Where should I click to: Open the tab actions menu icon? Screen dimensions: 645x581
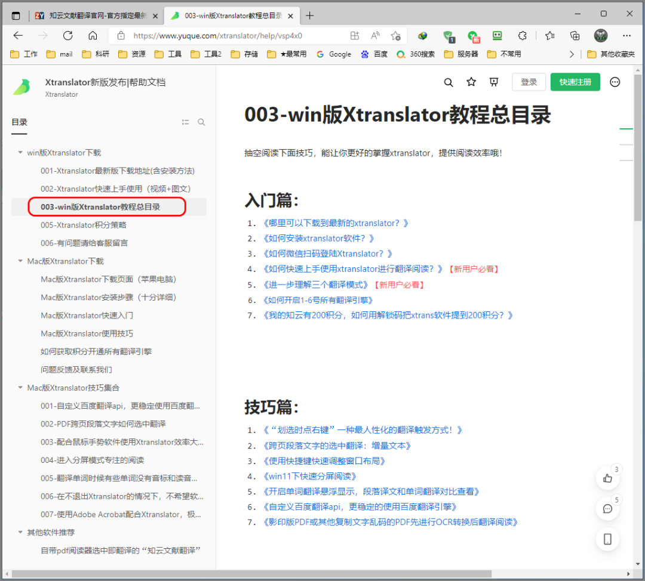(x=16, y=16)
